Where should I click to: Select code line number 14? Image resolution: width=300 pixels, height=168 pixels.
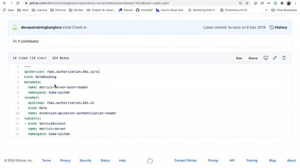(17, 134)
